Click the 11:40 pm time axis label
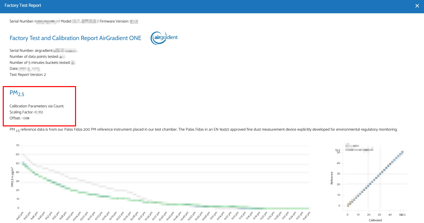Viewport: 424px width, 223px height. [x=306, y=216]
